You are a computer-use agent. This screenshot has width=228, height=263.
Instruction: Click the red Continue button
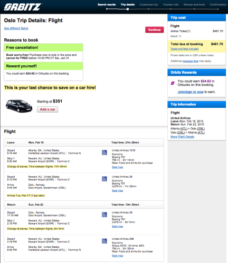coord(155,30)
